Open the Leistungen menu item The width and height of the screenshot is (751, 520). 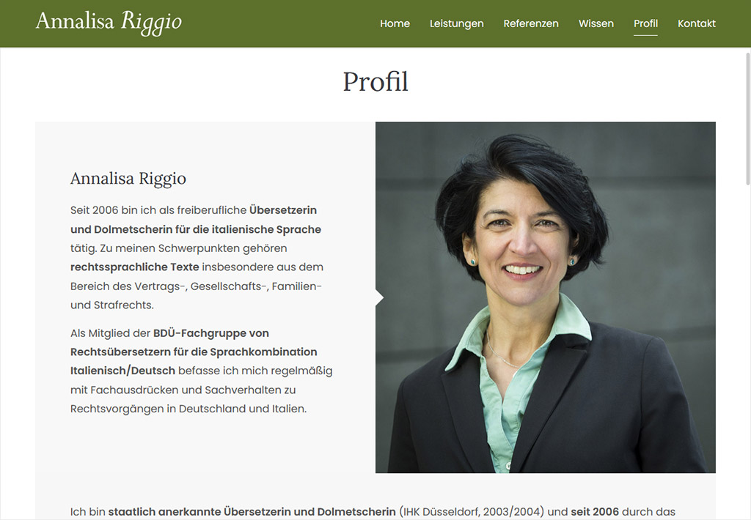456,23
